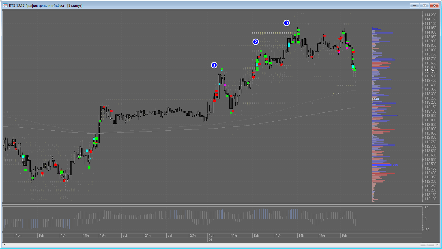Click the highlighted volume bar at 112 500
This screenshot has width=442, height=249.
click(382, 165)
